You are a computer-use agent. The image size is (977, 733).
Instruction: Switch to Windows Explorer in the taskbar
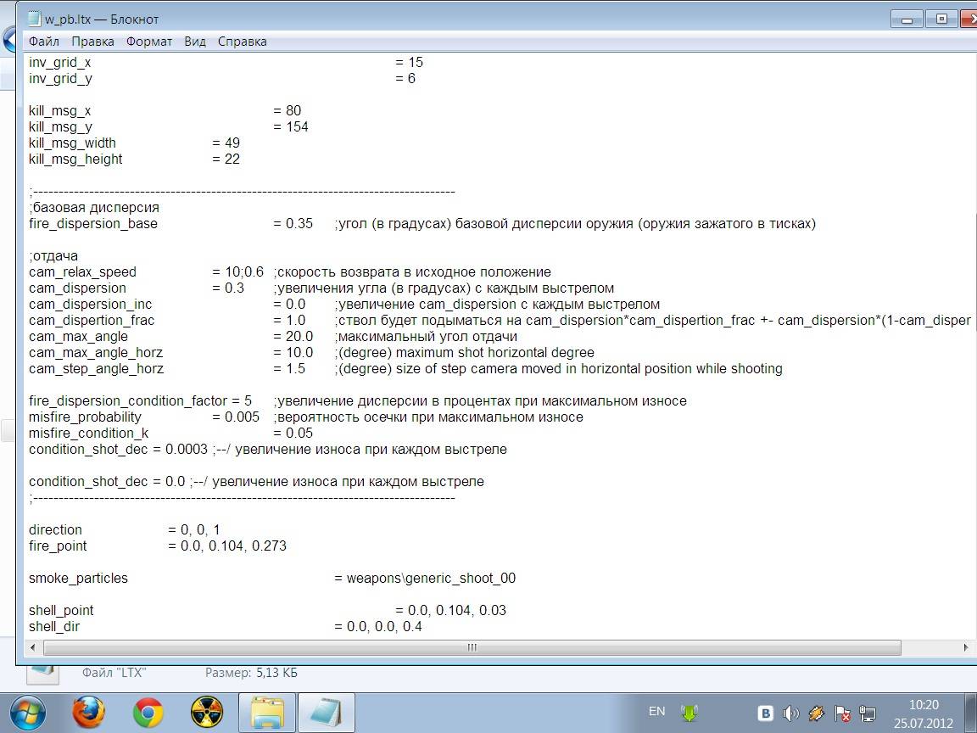click(x=267, y=713)
